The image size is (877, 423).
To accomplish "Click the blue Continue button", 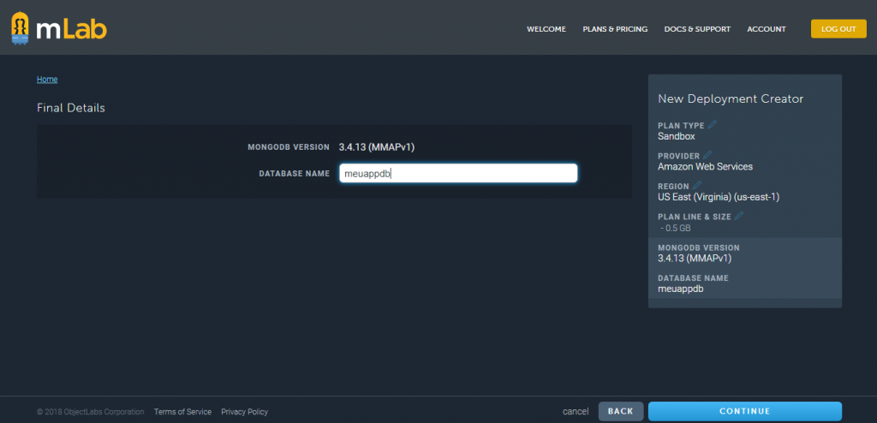I will tap(744, 411).
